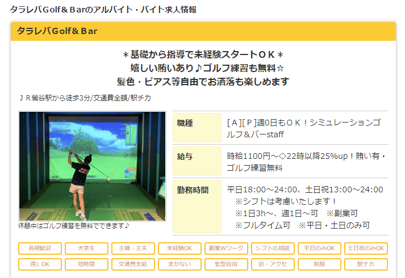Click the 交通費支給 tag
This screenshot has width=405, height=278.
click(133, 264)
